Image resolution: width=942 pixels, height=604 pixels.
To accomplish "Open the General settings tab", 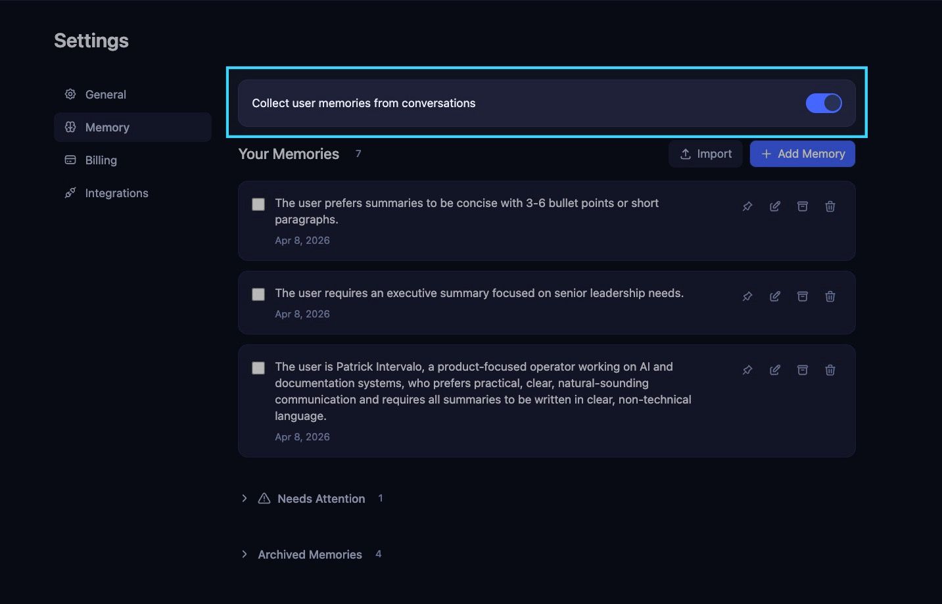I will [x=132, y=95].
